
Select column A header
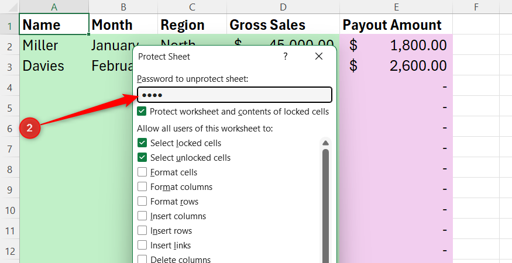(54, 6)
